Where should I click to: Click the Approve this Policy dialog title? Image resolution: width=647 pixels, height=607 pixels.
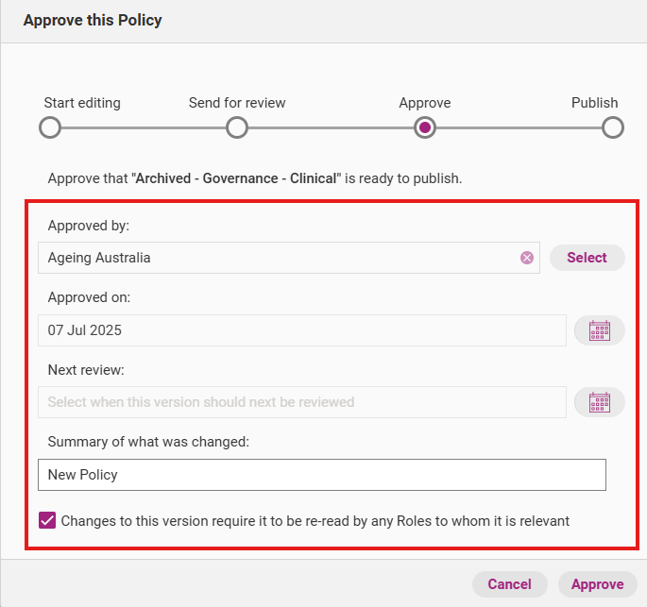coord(93,20)
